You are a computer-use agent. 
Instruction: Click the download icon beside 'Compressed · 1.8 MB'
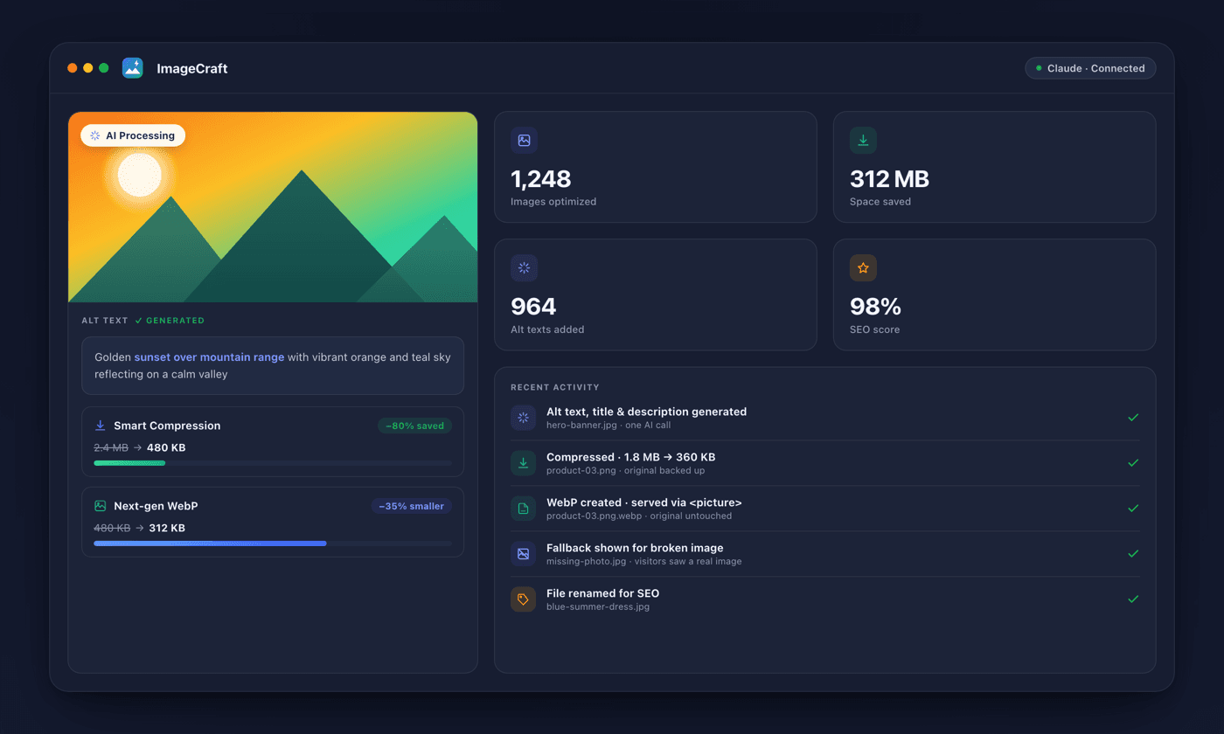pos(523,463)
